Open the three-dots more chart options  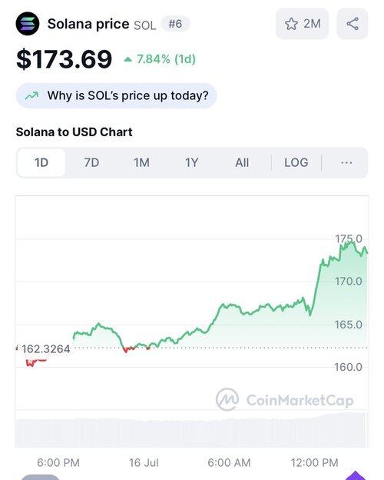tap(346, 162)
